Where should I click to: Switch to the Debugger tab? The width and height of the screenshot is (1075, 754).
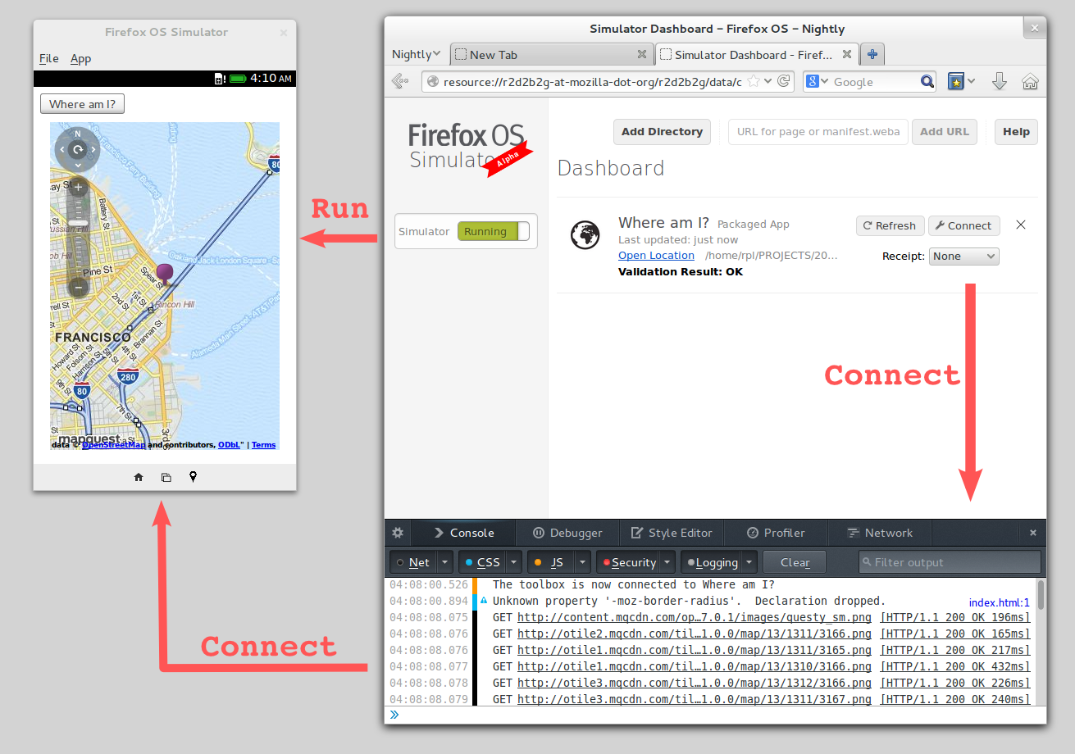567,533
